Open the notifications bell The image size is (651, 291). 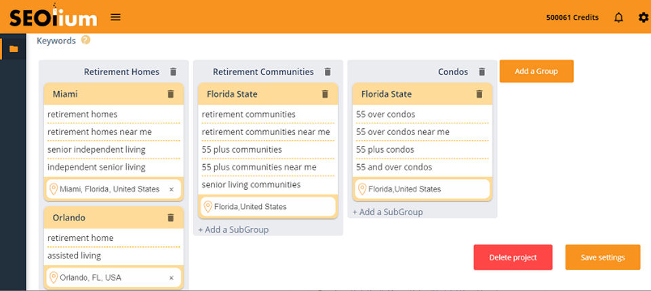point(618,18)
